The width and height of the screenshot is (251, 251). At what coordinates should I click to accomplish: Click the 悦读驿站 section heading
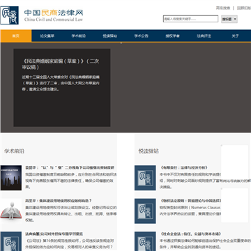[x=149, y=151]
